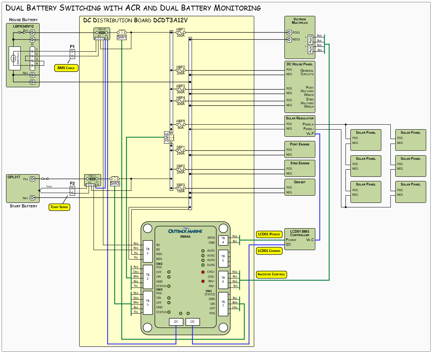Click the P1 connector symbol

(72, 54)
